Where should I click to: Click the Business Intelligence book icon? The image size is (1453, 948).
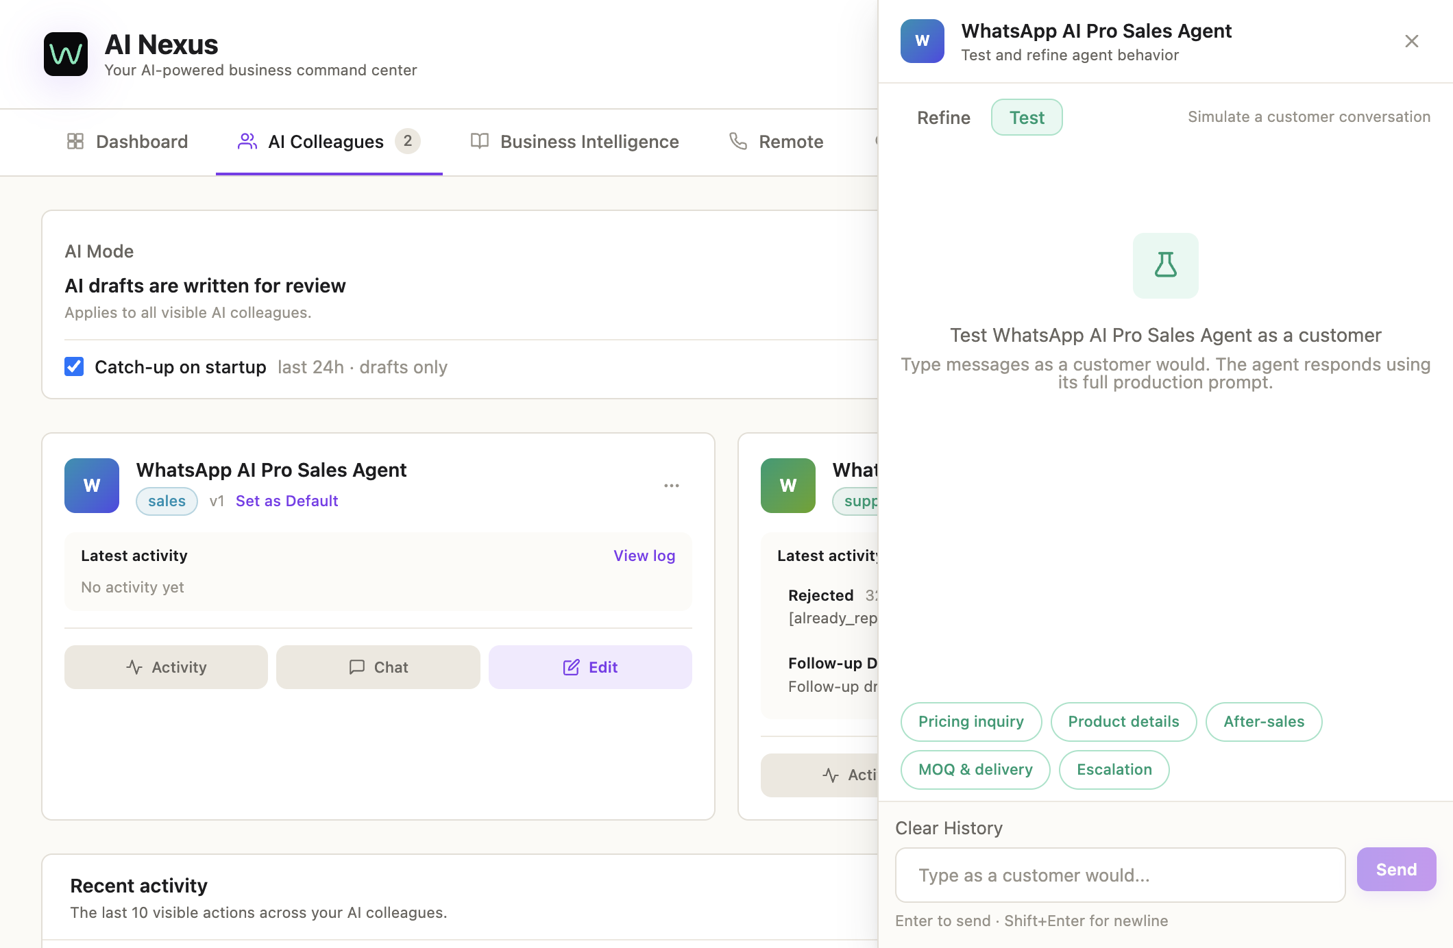[480, 141]
